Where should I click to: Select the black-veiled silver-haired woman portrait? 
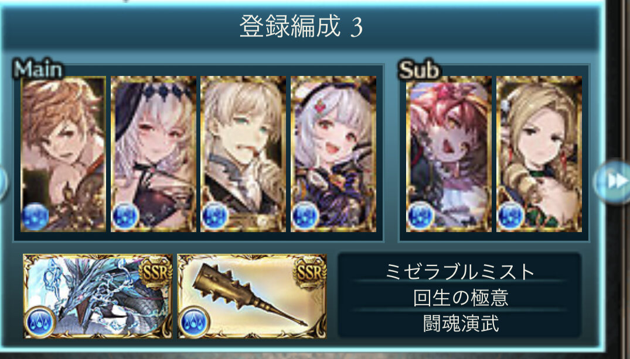154,154
